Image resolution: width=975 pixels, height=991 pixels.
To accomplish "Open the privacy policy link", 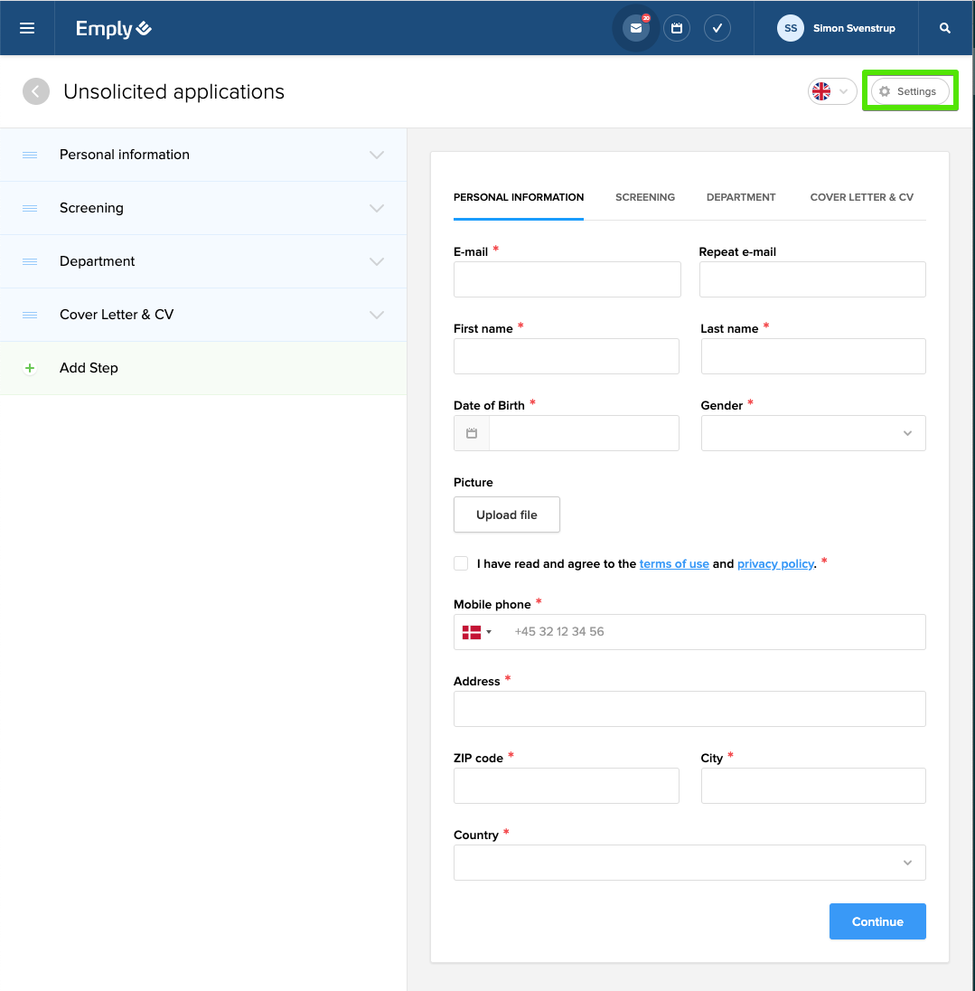I will tap(775, 564).
